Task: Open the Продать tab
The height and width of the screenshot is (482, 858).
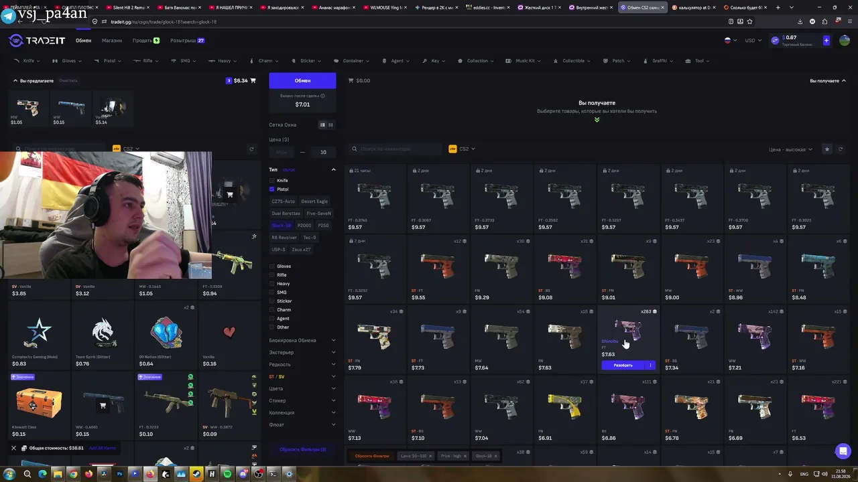Action: (x=145, y=40)
